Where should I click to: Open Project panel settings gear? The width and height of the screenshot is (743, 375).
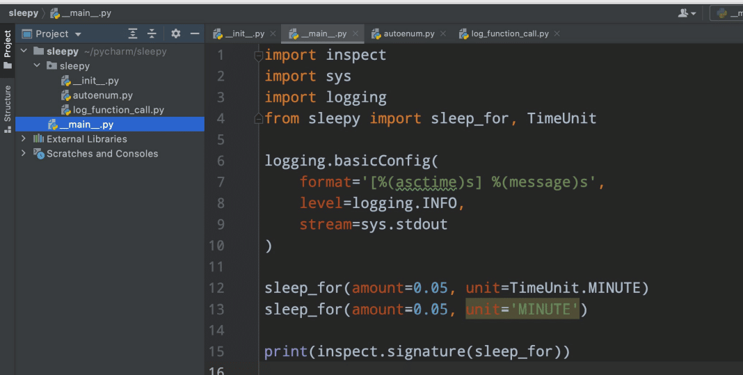pyautogui.click(x=175, y=33)
